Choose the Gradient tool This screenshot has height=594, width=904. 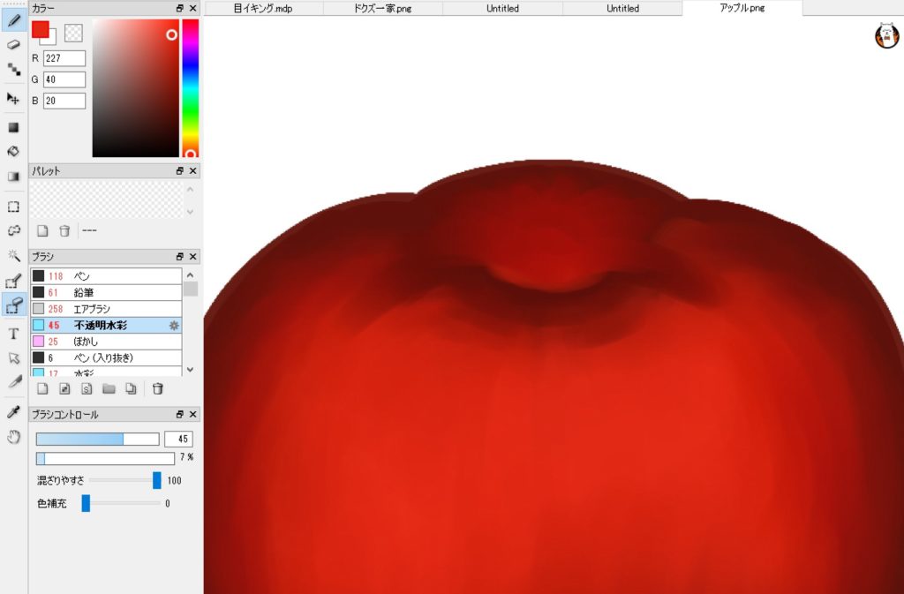click(13, 176)
